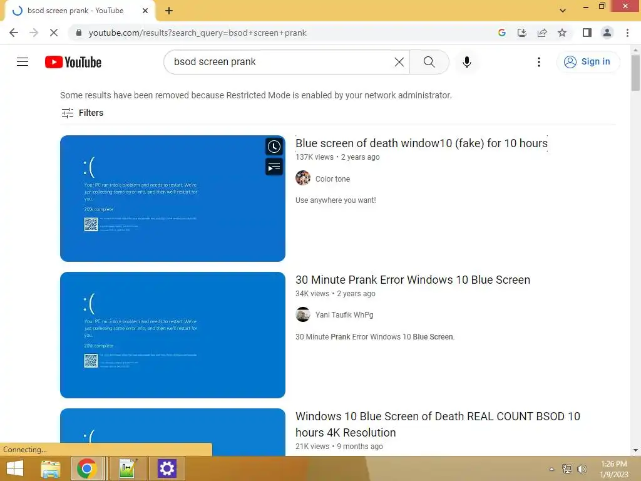Click the Sign in button
641x481 pixels.
click(x=588, y=62)
